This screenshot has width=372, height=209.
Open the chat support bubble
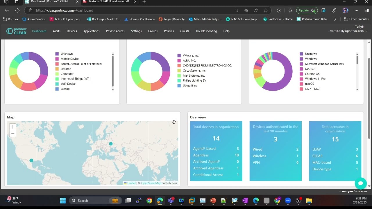pyautogui.click(x=361, y=183)
